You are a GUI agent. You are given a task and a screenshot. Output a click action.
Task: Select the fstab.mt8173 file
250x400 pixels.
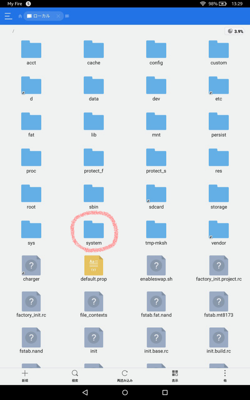pyautogui.click(x=219, y=305)
